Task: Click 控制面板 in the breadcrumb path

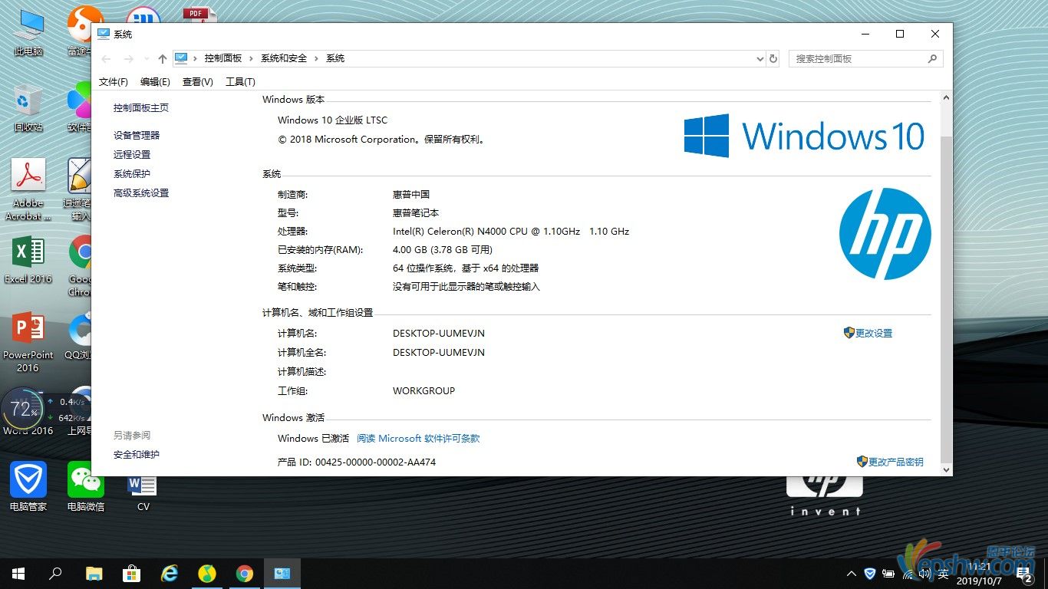Action: (x=223, y=58)
